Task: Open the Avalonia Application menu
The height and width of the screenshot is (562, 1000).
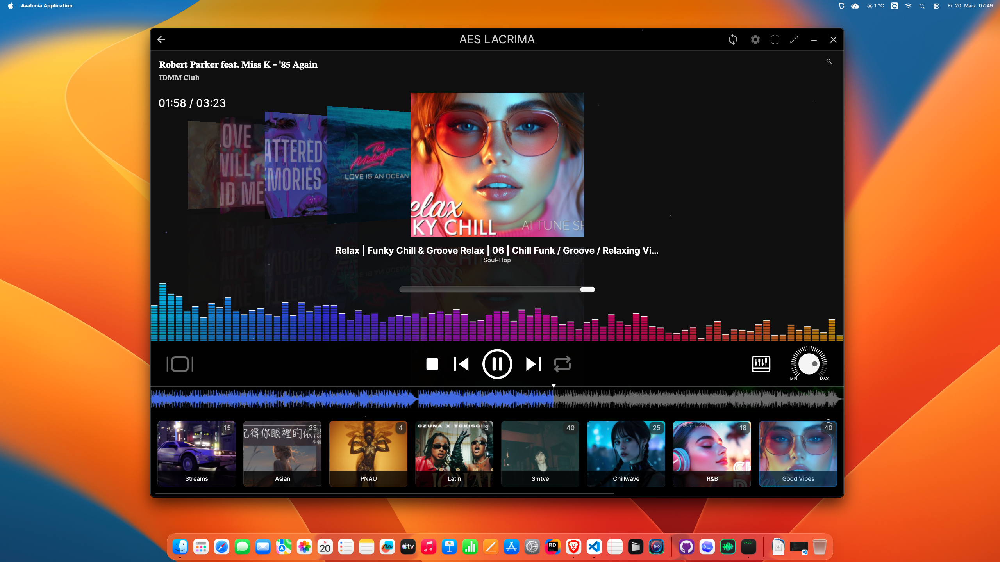Action: tap(46, 5)
